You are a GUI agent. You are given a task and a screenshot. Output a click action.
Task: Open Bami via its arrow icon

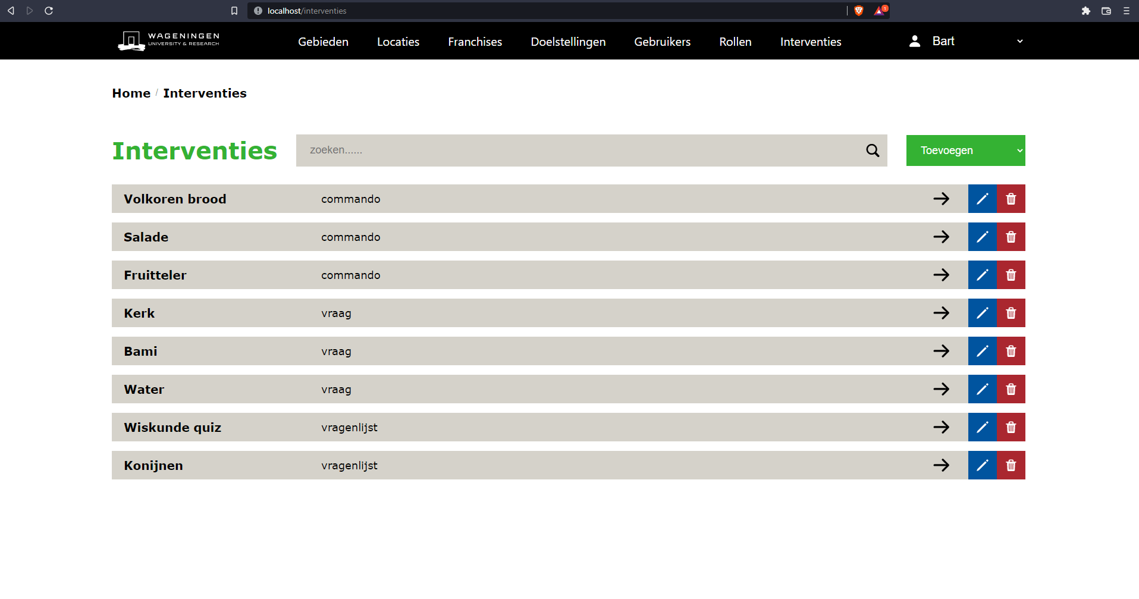[x=941, y=351]
